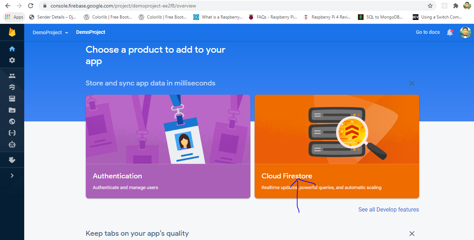
Task: Open project settings gear icon
Action: (x=12, y=60)
